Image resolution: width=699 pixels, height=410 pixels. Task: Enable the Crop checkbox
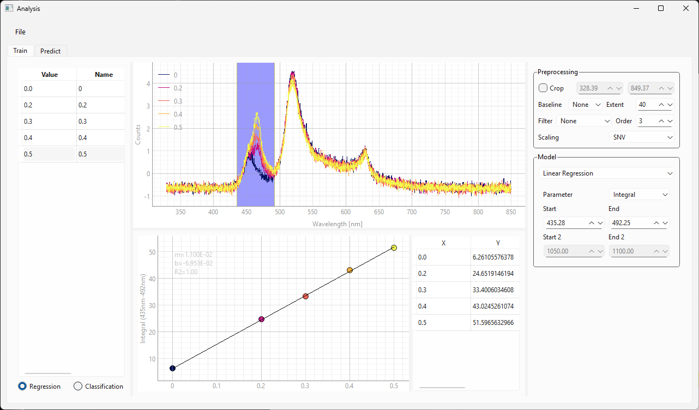click(x=543, y=88)
